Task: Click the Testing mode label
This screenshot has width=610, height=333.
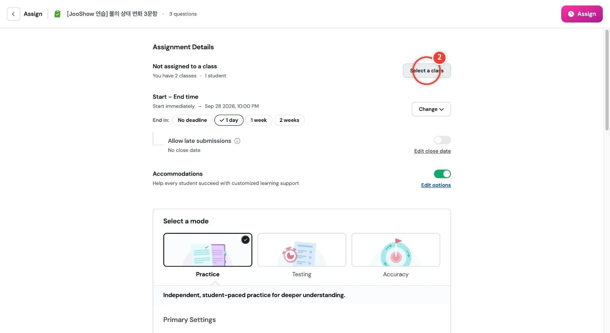Action: [302, 274]
